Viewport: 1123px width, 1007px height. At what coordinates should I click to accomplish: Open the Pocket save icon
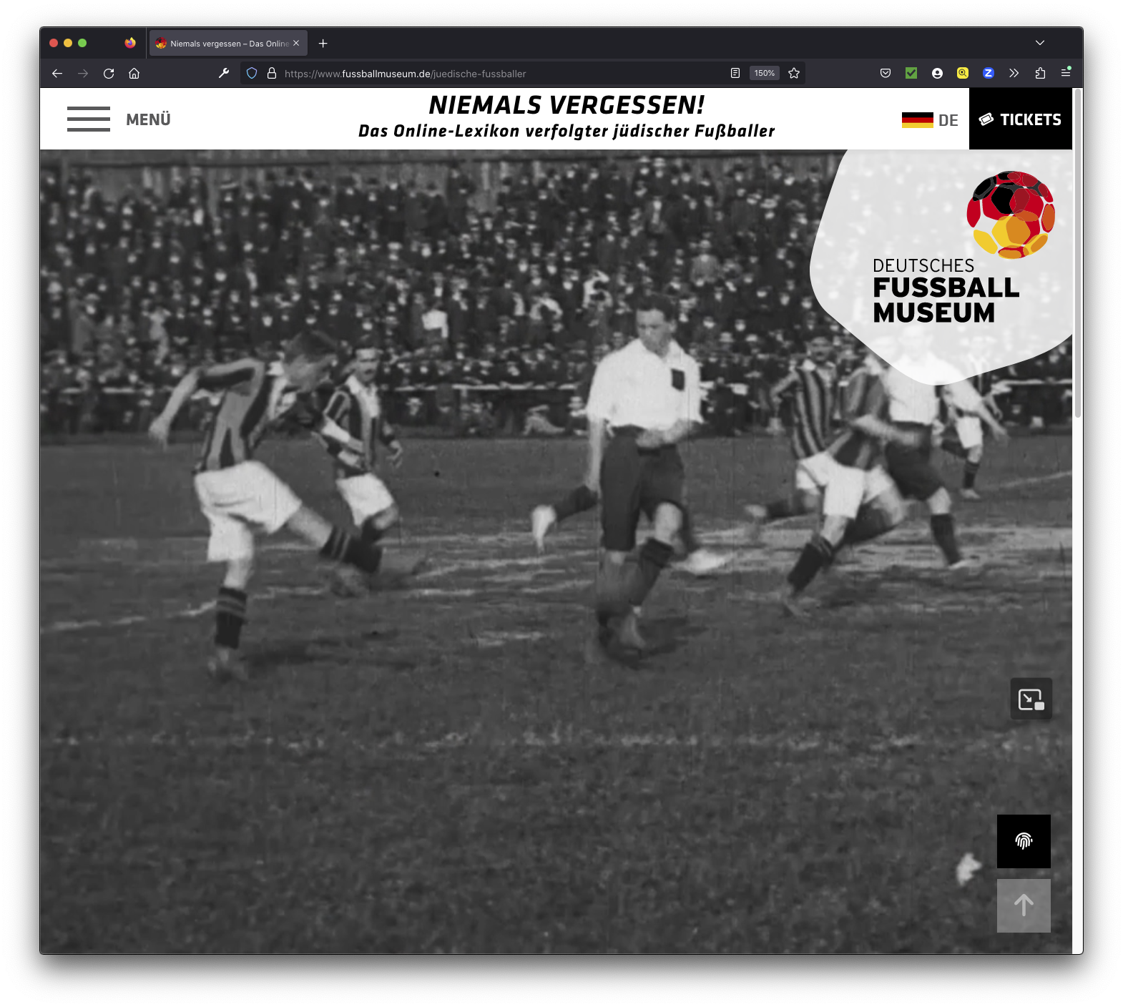[x=886, y=73]
